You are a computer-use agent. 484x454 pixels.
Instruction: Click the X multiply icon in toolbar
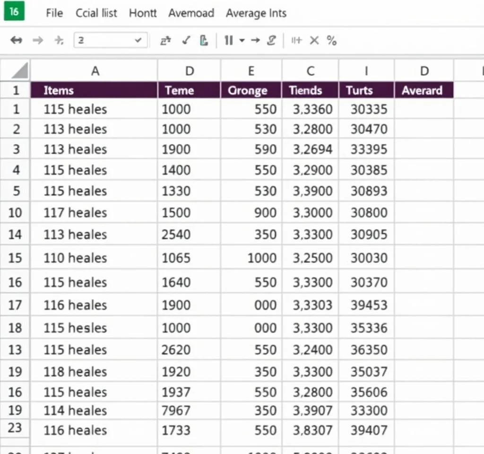314,40
